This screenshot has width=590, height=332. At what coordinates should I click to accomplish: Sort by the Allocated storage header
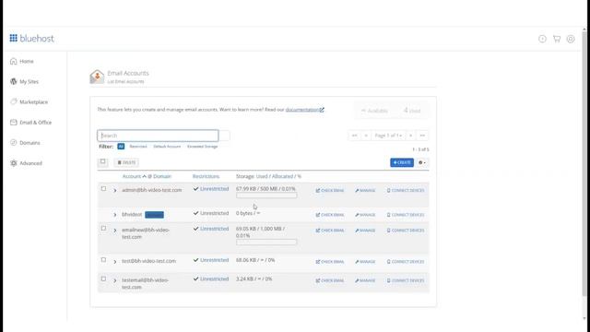tap(282, 176)
